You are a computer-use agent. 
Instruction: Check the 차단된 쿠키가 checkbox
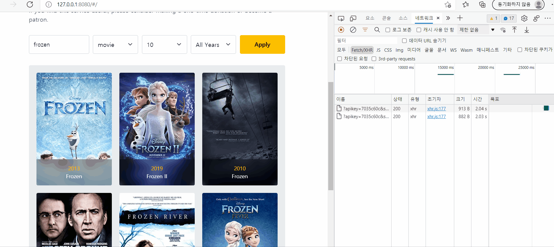(x=520, y=50)
